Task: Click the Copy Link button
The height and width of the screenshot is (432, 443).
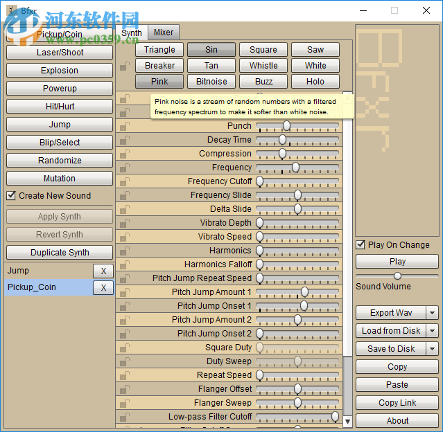Action: click(397, 403)
